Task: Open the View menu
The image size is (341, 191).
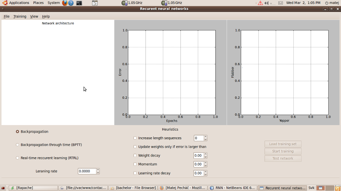Action: tap(34, 16)
